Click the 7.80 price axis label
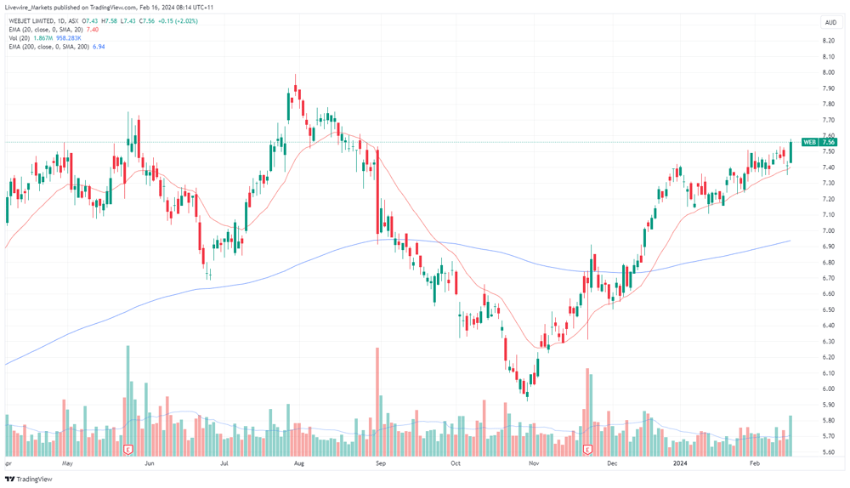This screenshot has width=850, height=488. coord(828,104)
